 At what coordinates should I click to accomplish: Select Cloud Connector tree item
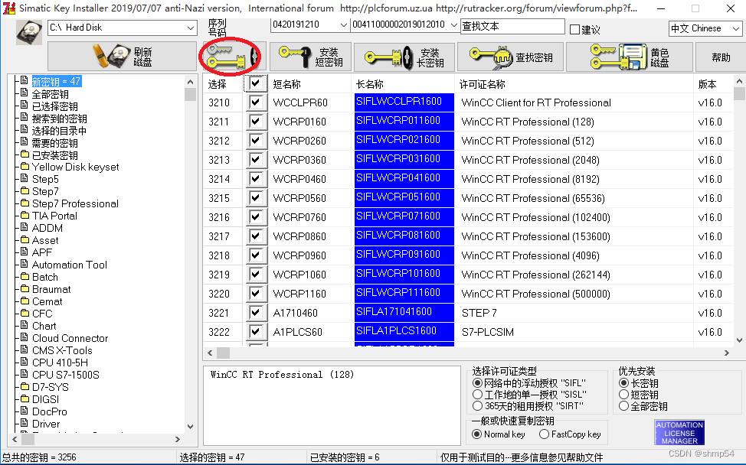point(70,338)
